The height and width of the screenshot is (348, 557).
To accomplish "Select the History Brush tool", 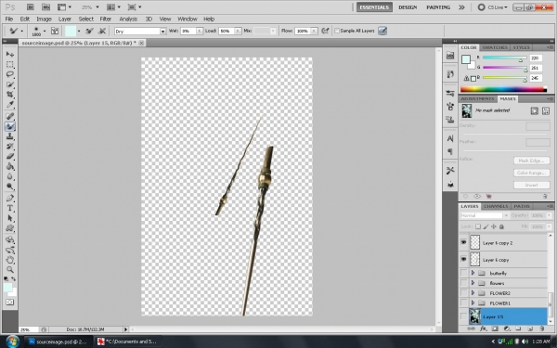I will click(x=10, y=147).
